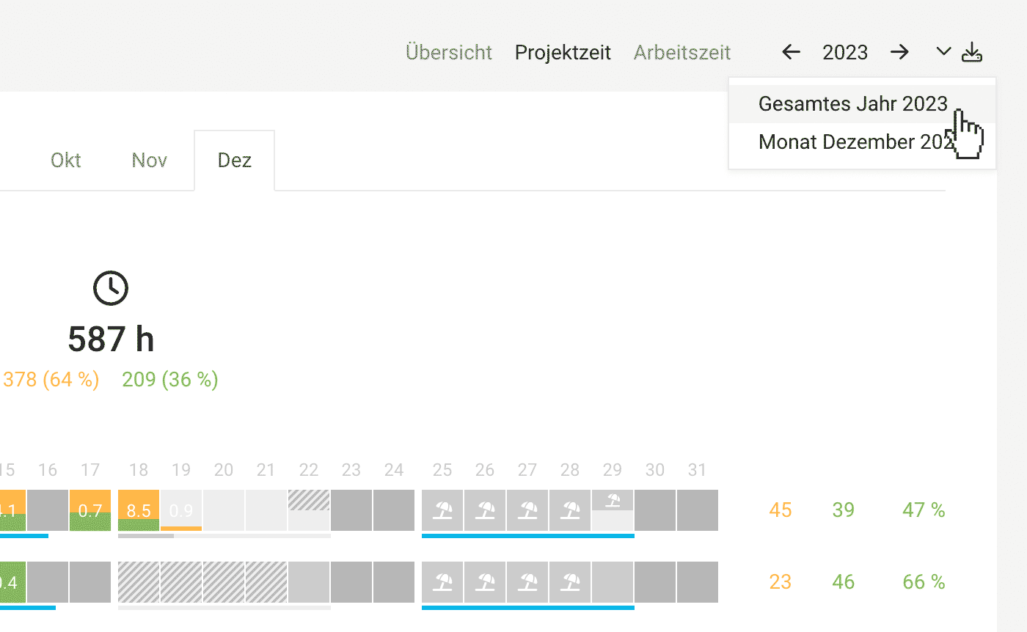Click the download export icon

tap(971, 52)
